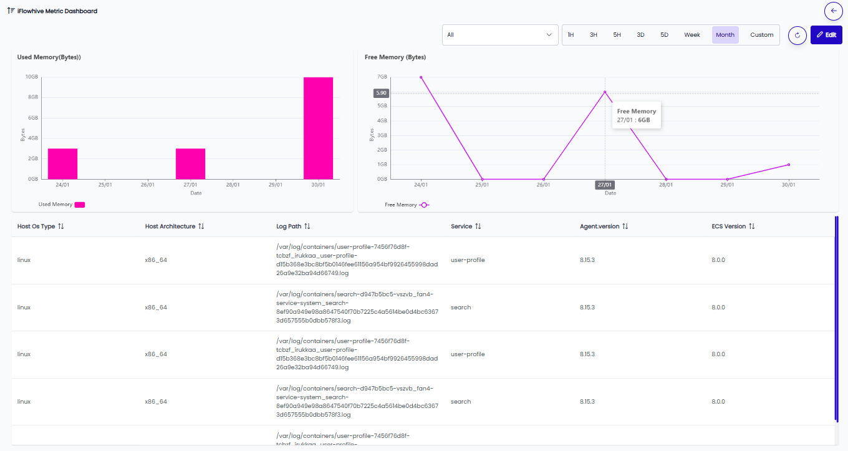Open the All filter dropdown
848x451 pixels.
[501, 35]
